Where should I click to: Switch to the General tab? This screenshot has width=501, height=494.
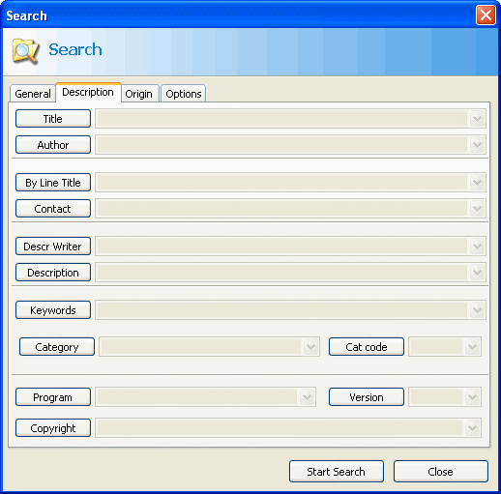point(33,94)
